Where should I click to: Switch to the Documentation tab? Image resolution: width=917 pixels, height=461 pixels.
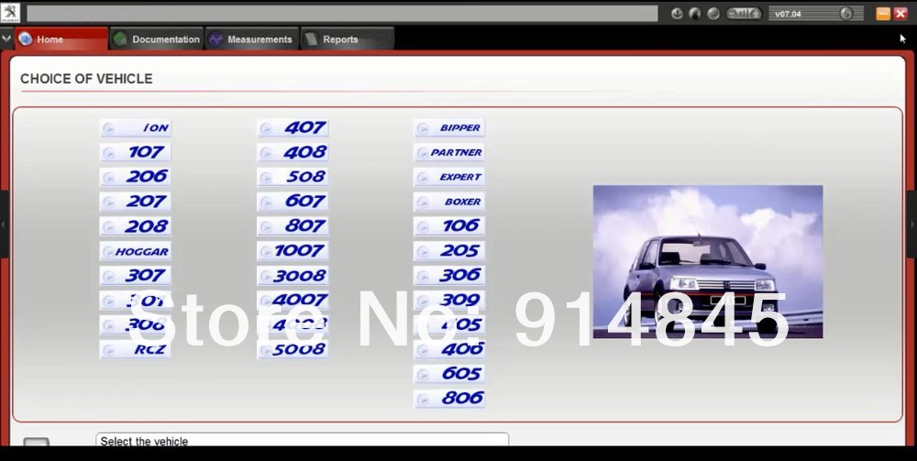tap(157, 39)
